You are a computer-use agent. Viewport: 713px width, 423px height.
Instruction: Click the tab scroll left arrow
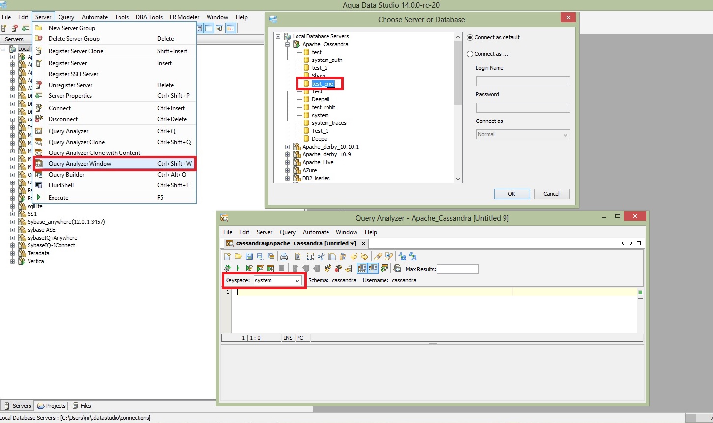pos(623,243)
